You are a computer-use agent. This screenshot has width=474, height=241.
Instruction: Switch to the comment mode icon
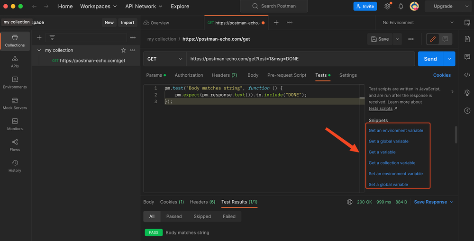(446, 39)
